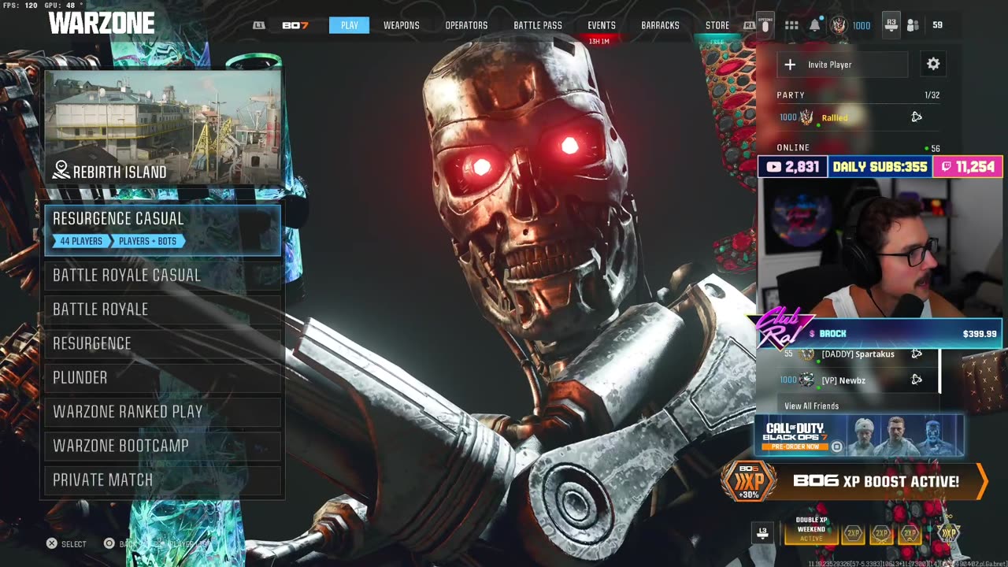Open the BO7 game tab

tap(295, 25)
